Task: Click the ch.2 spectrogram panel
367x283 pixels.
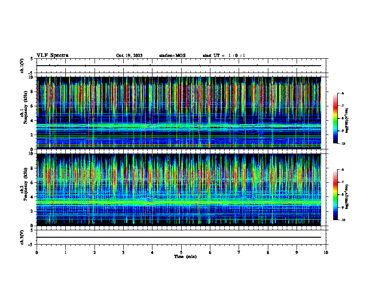Action: pyautogui.click(x=179, y=190)
